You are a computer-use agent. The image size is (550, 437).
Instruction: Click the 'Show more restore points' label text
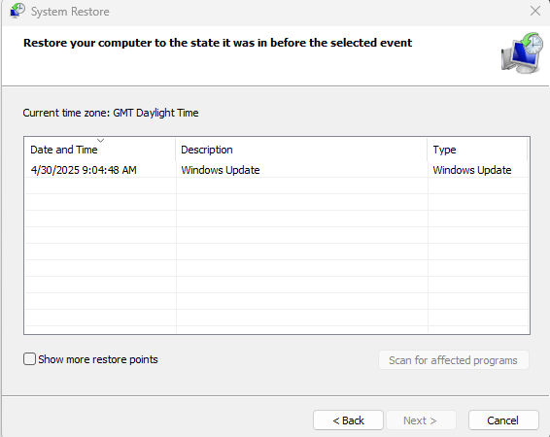pyautogui.click(x=98, y=359)
